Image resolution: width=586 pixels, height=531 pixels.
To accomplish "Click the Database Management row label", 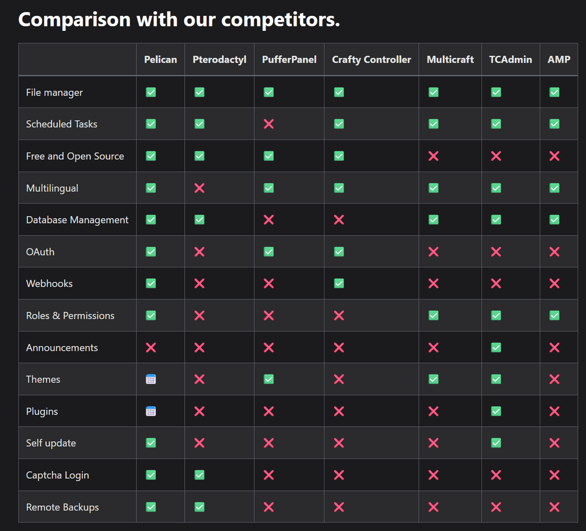I will [x=77, y=220].
